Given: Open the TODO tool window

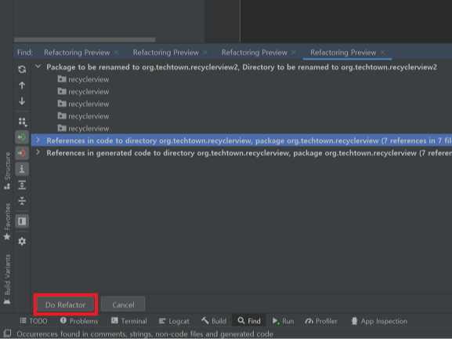Looking at the screenshot, I should pyautogui.click(x=34, y=321).
